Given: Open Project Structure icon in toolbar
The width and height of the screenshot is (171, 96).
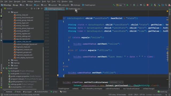Looking at the screenshot, I should pyautogui.click(x=163, y=5).
